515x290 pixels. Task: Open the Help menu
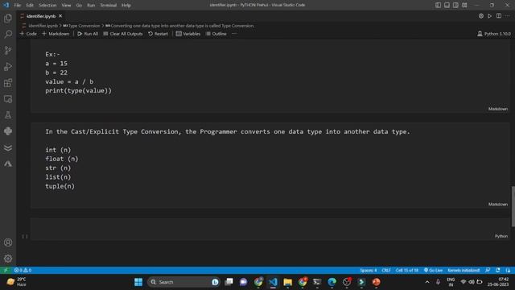coord(126,6)
